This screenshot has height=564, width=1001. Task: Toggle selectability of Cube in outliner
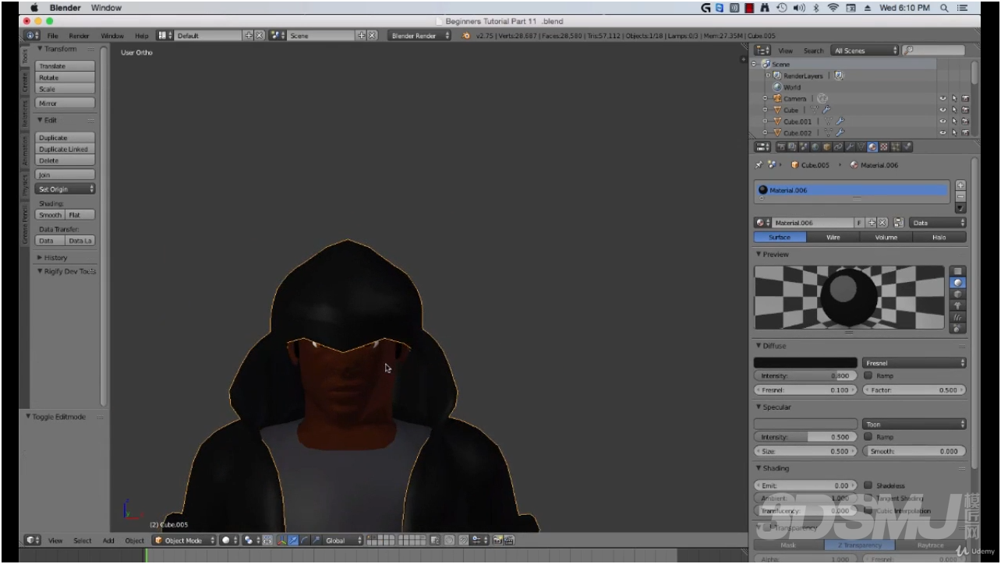pos(954,110)
